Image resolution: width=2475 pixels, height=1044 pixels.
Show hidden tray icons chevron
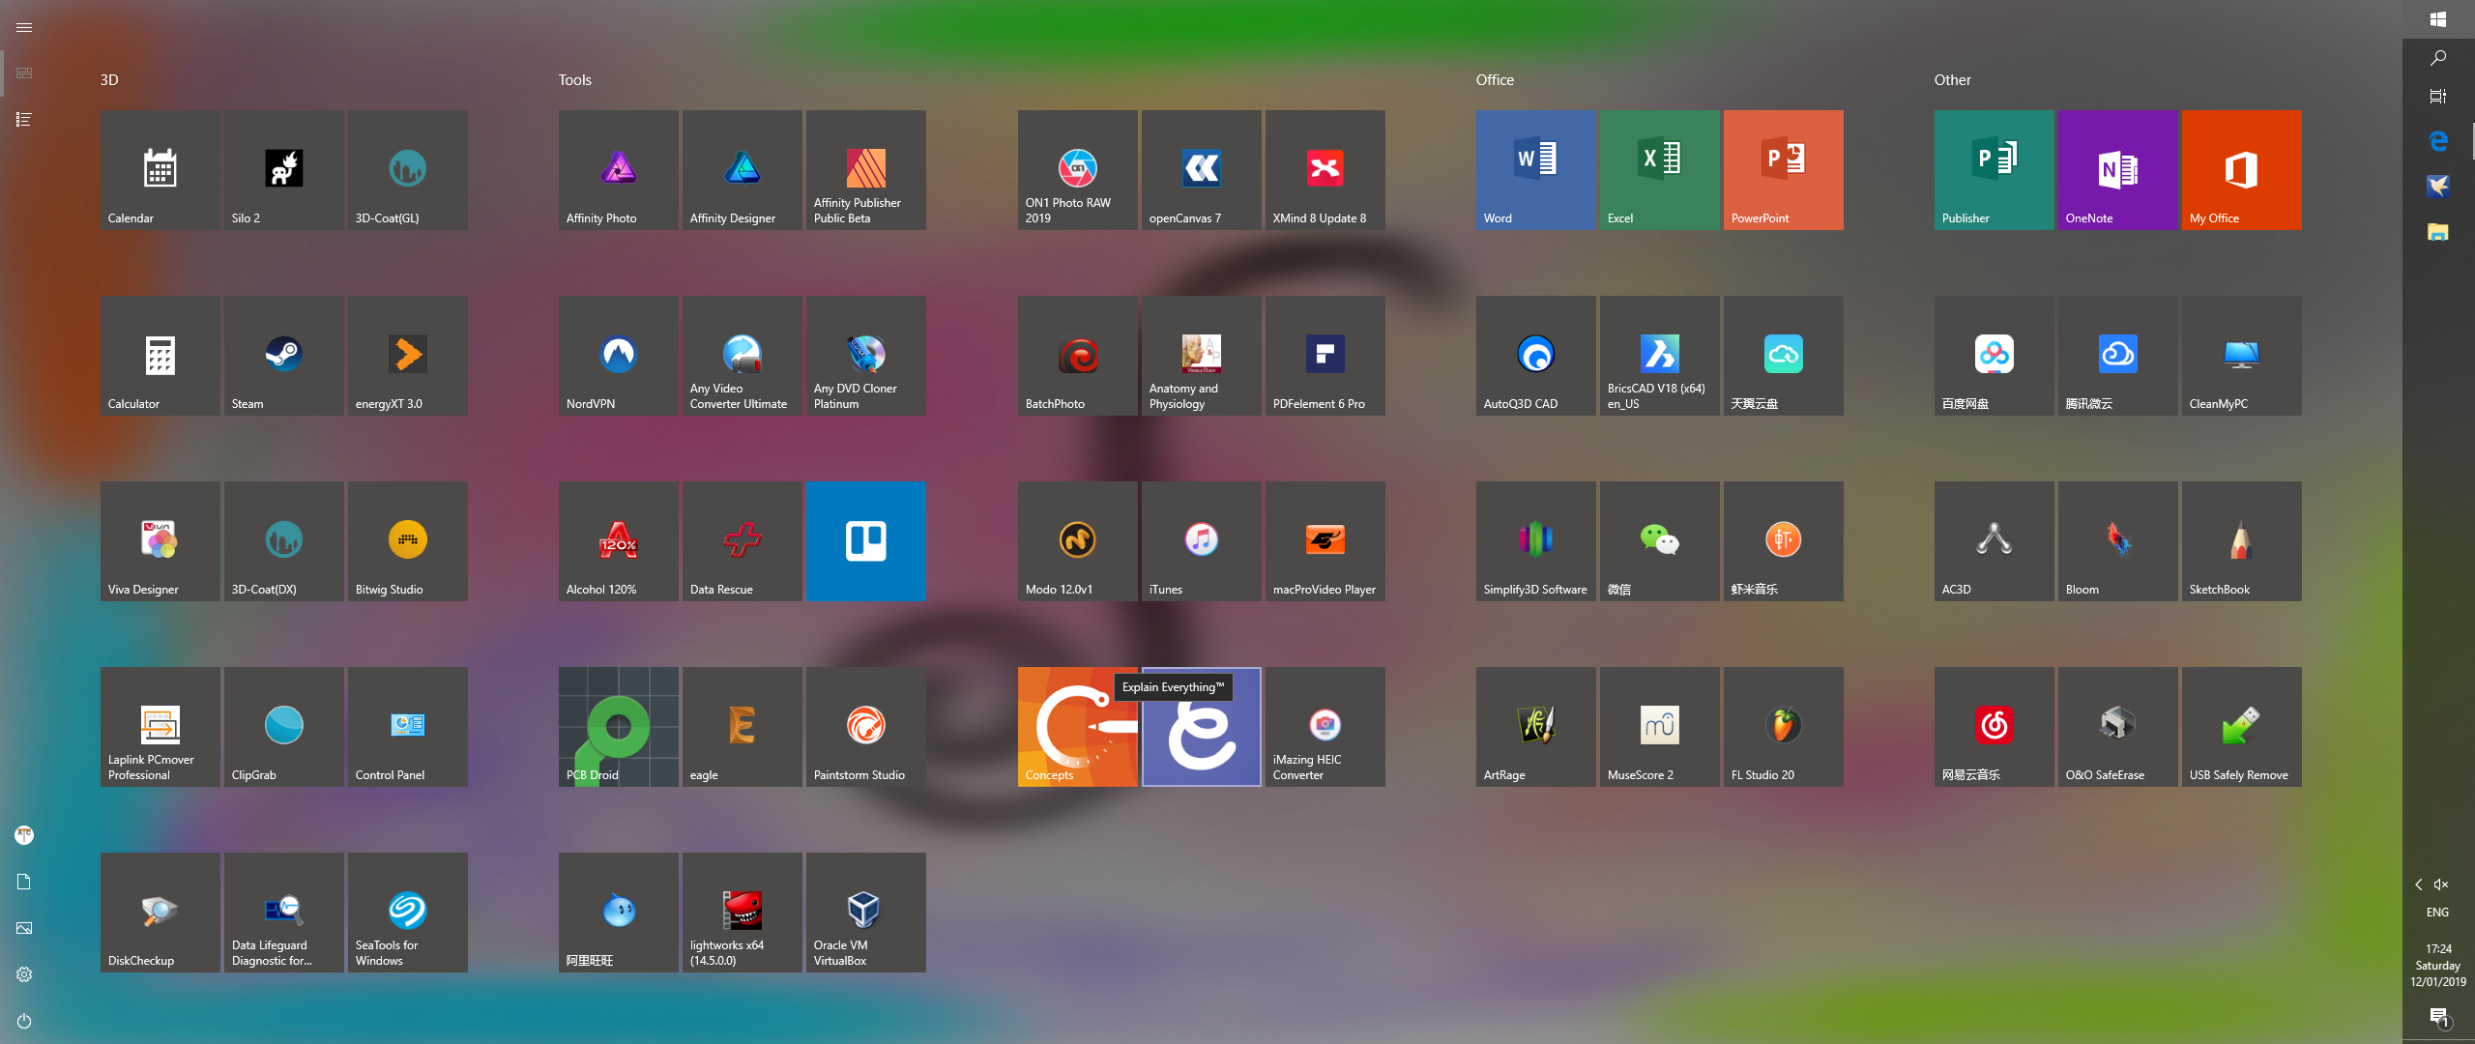2419,884
